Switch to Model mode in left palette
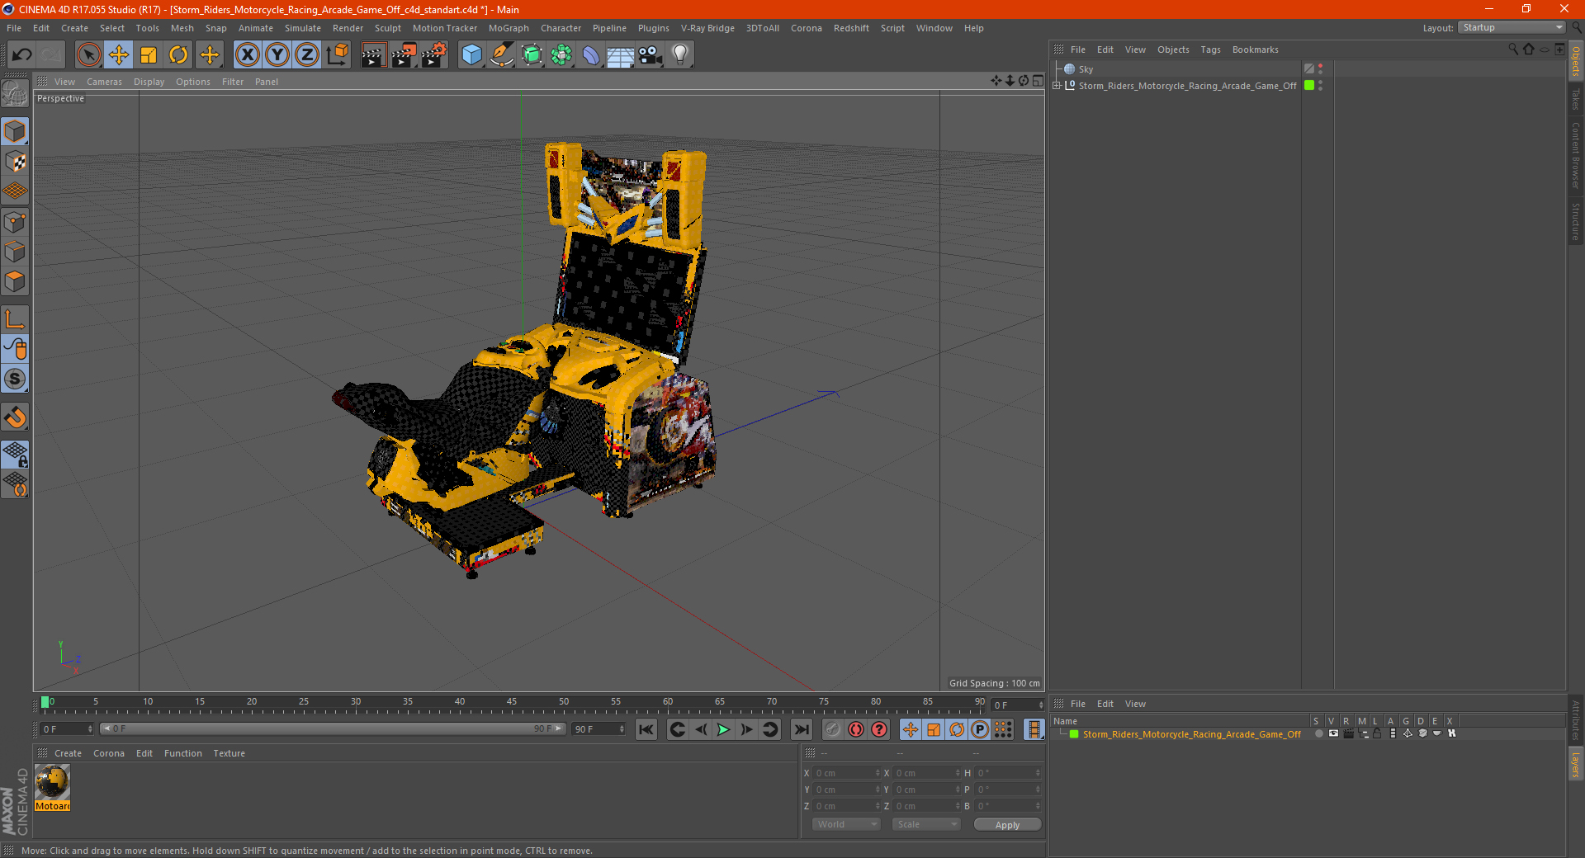1585x858 pixels. 15,131
